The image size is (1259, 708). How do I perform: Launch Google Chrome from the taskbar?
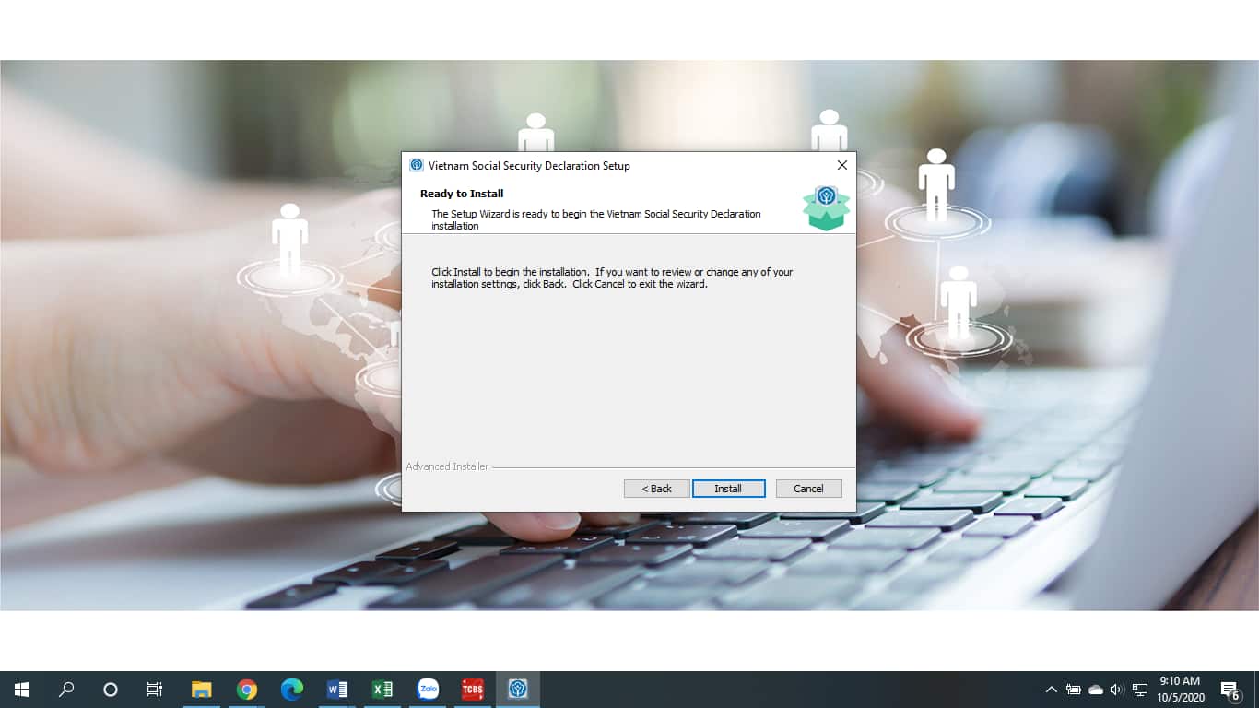(246, 690)
